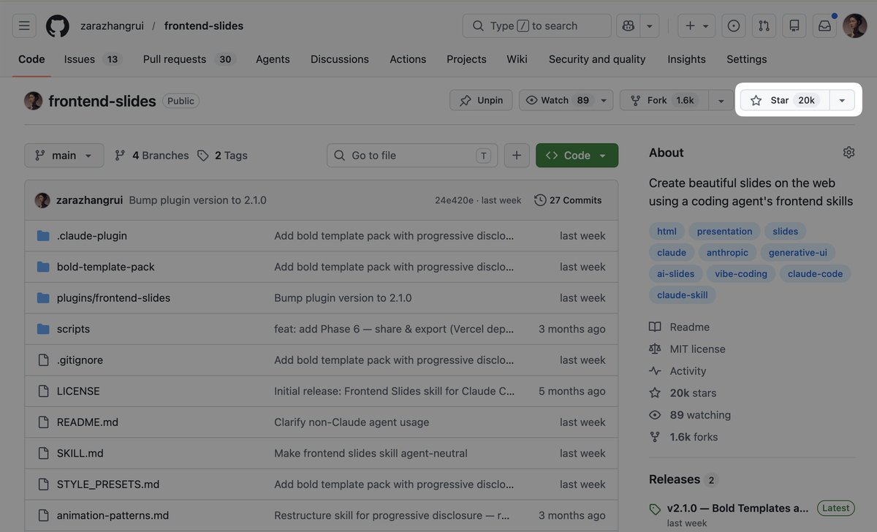
Task: Open the Wiki tab
Action: click(517, 59)
